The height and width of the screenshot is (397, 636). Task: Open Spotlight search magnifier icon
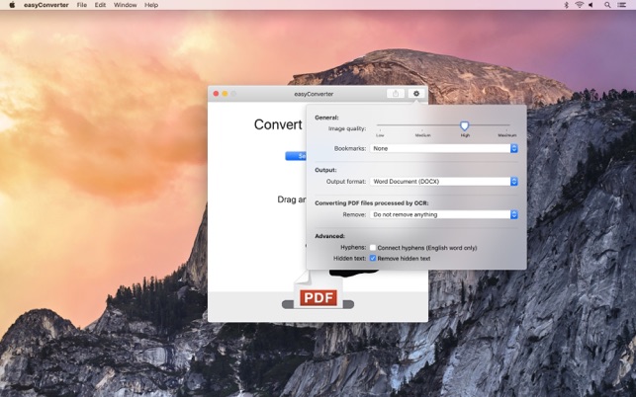click(x=608, y=5)
